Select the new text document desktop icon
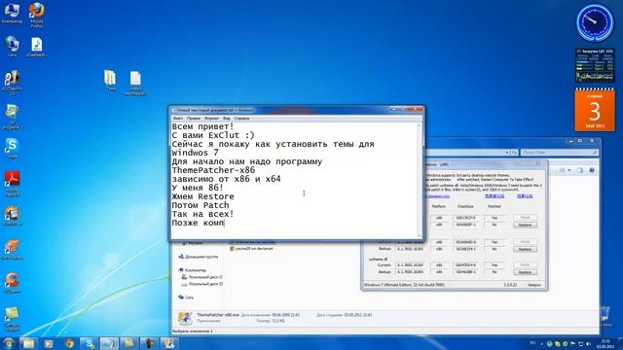 point(135,83)
